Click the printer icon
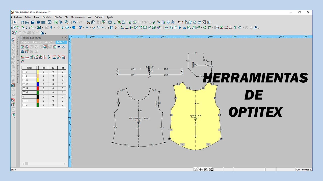The image size is (323, 181). pos(38,22)
